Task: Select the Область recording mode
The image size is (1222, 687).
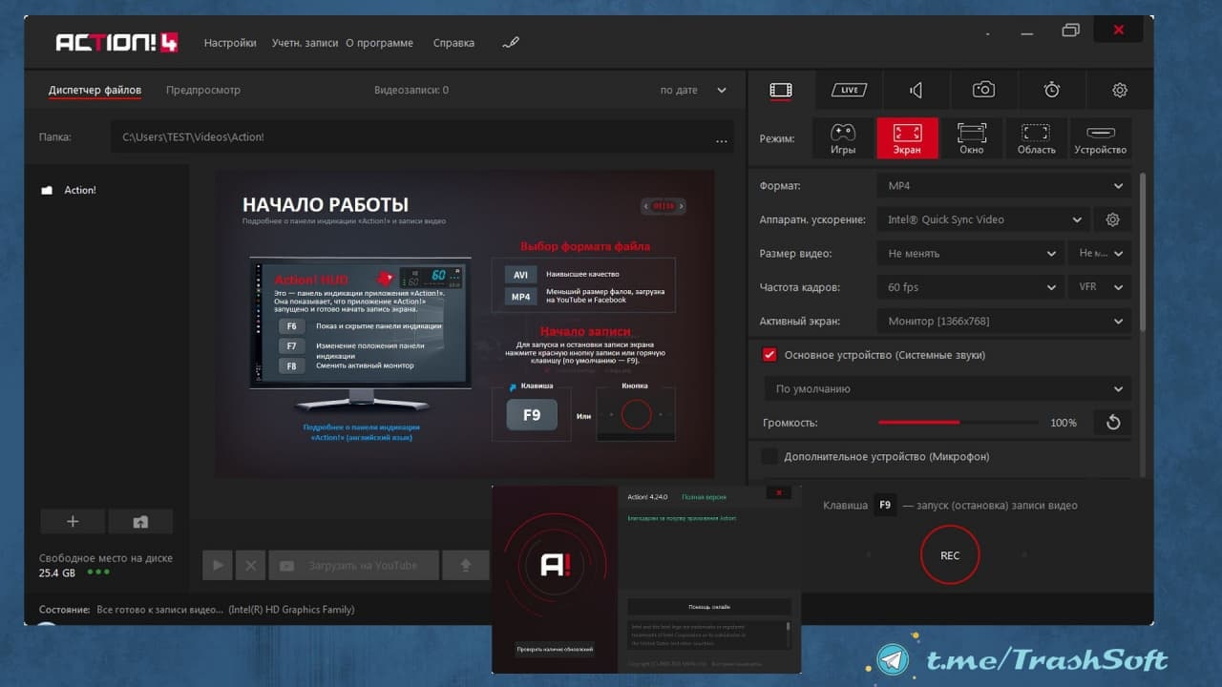Action: point(1036,138)
